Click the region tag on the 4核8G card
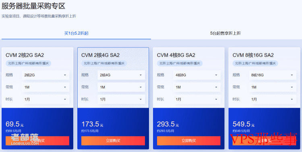 (180, 63)
